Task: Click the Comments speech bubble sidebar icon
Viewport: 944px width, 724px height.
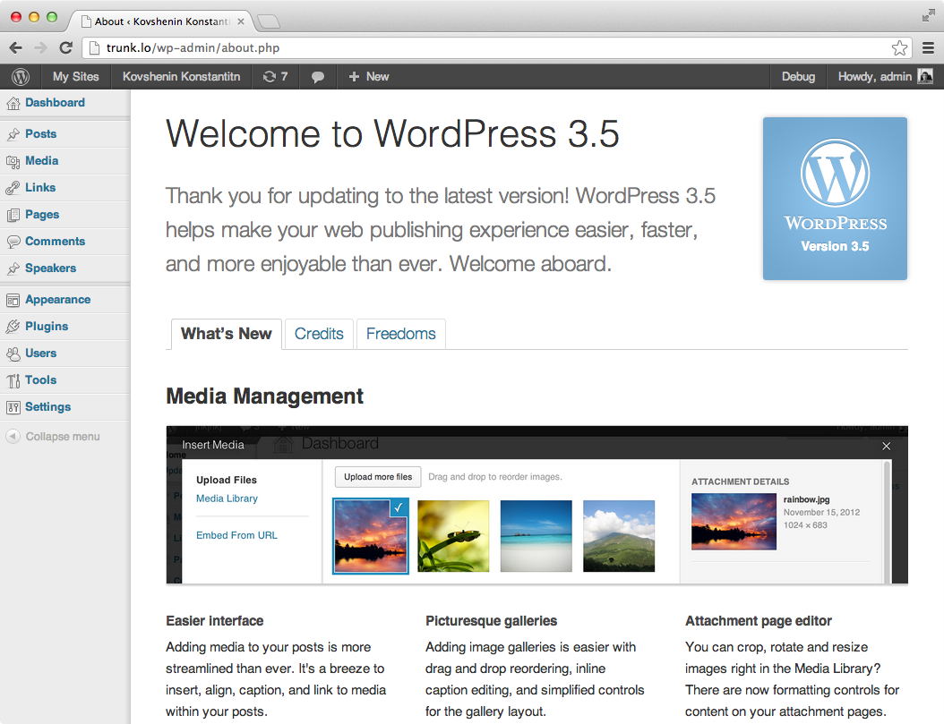Action: coord(13,242)
